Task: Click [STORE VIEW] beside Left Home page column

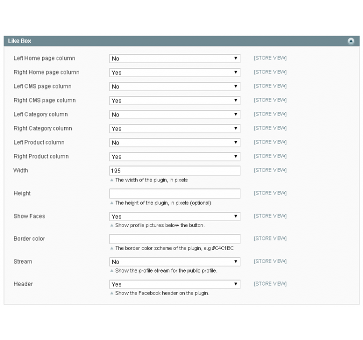Action: (x=270, y=58)
